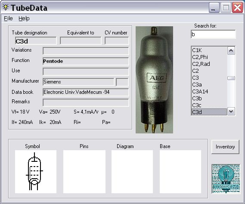Open the Inventory window
This screenshot has height=204, width=245.
(x=225, y=147)
